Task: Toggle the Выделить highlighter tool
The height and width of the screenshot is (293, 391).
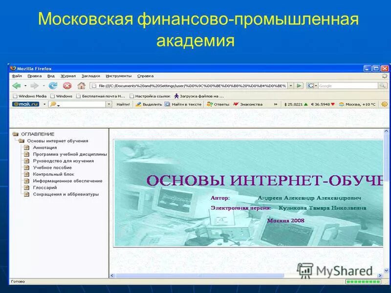Action: pos(149,105)
